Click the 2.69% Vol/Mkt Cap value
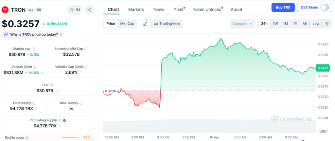The height and width of the screenshot is (141, 335). 71,72
